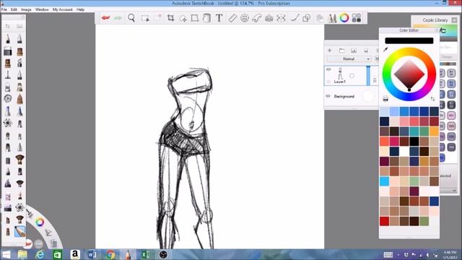Open the Copic Library toolbar icon

[x=357, y=18]
